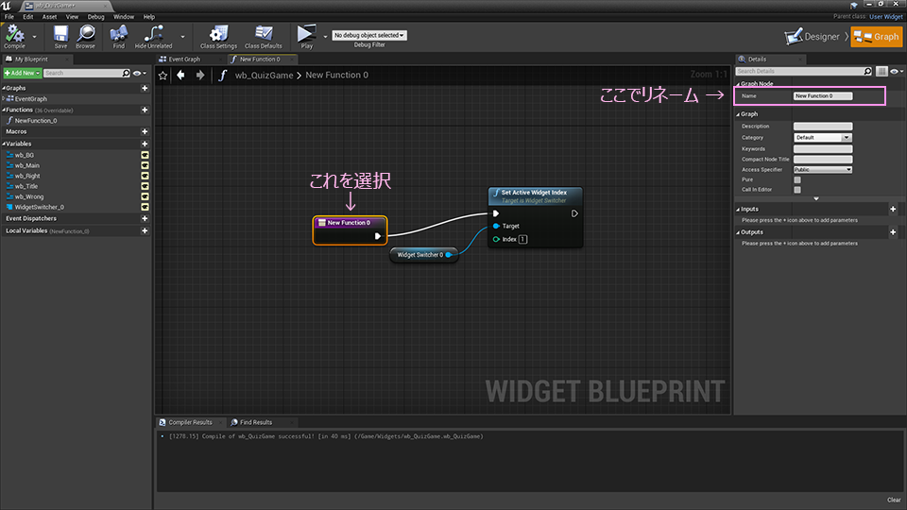Viewport: 907px width, 510px height.
Task: Click search icon in My Blueprint search
Action: 126,73
